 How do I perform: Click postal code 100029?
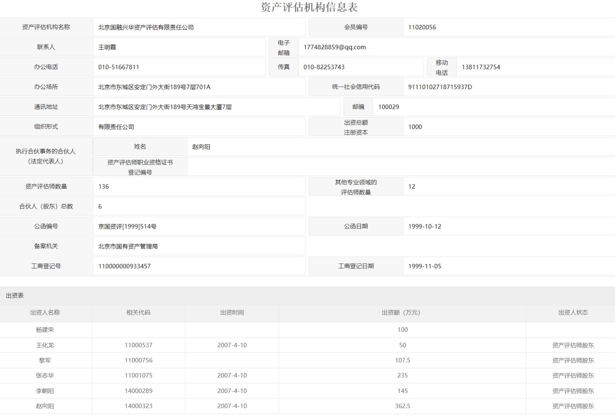[388, 107]
